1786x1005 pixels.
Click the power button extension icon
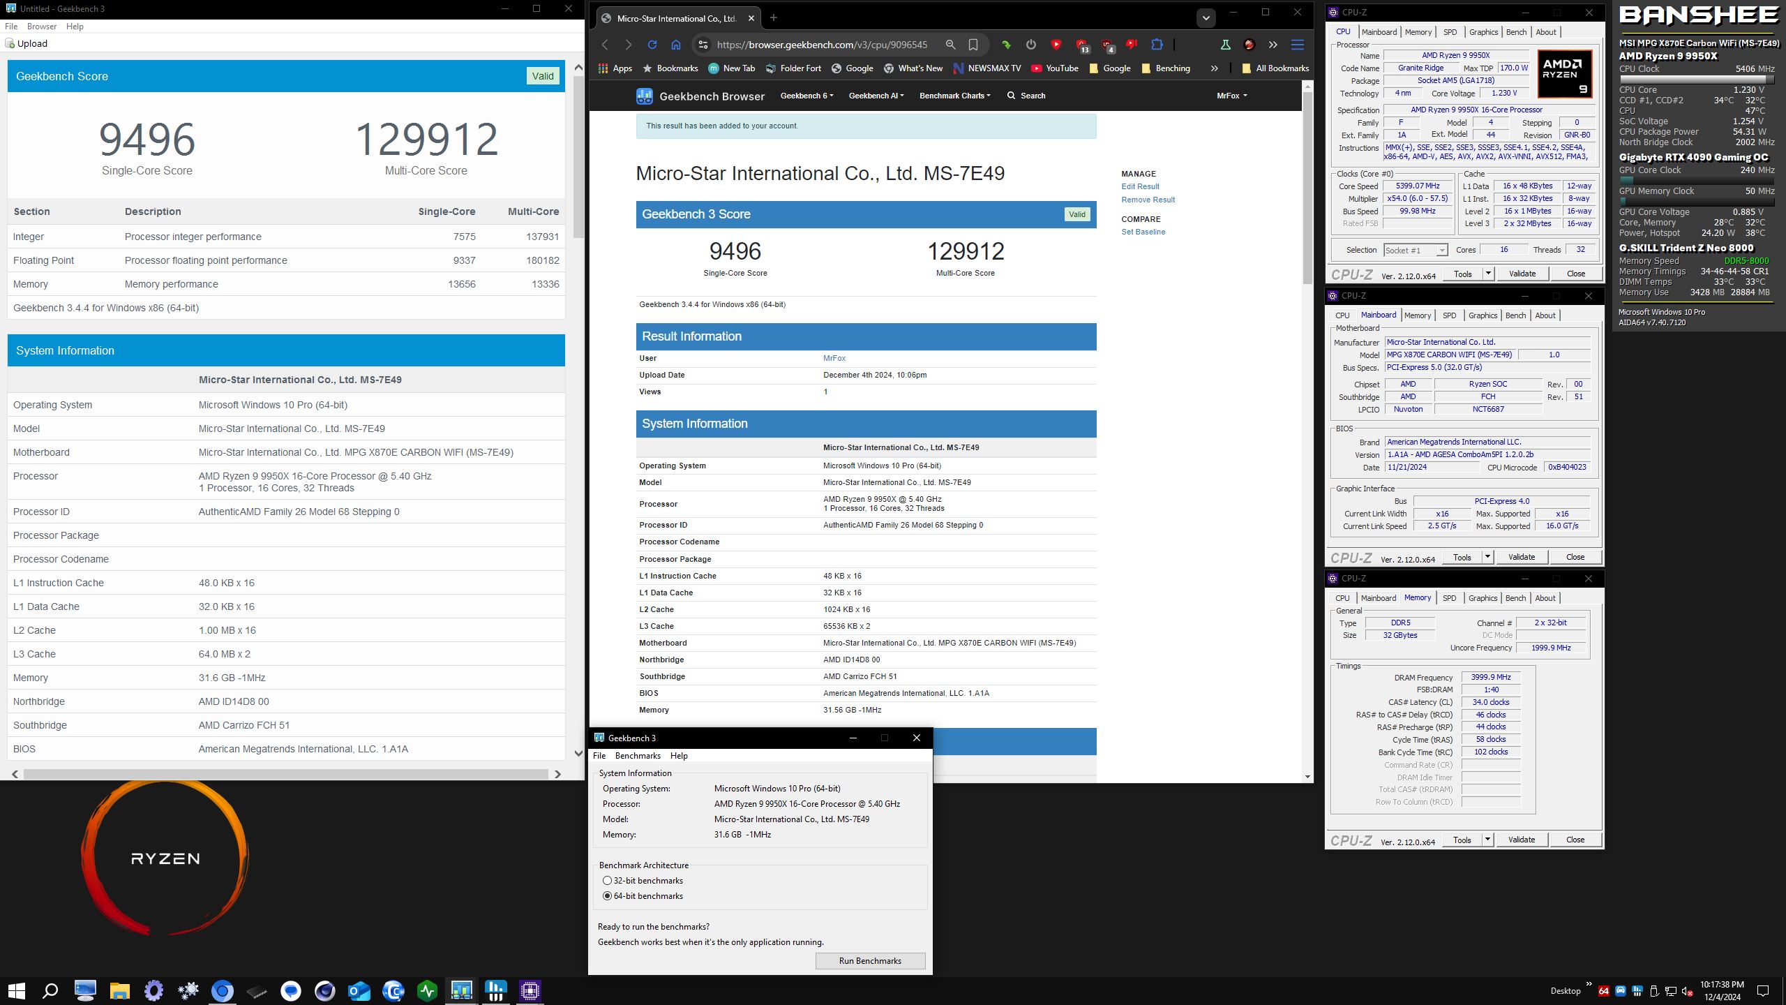click(x=1031, y=45)
